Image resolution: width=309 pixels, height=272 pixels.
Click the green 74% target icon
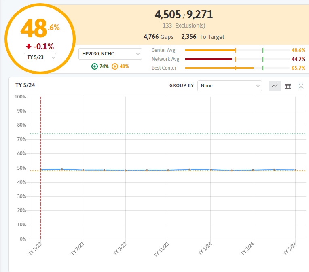click(x=95, y=66)
